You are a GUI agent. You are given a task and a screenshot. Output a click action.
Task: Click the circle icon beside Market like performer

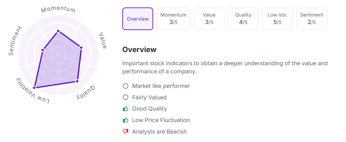[125, 86]
